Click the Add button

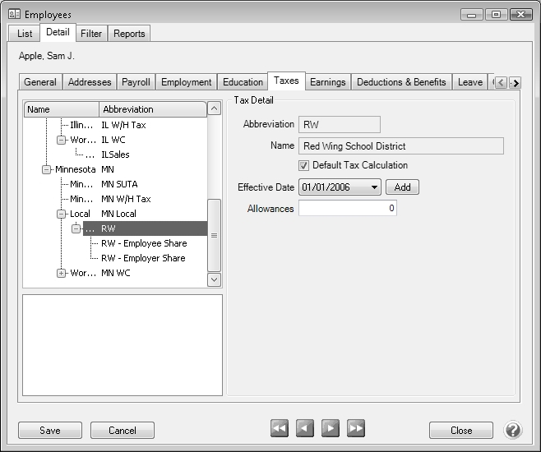click(402, 187)
